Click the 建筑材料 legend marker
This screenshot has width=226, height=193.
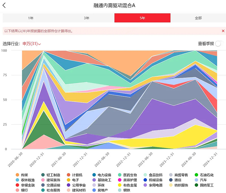click(68, 190)
